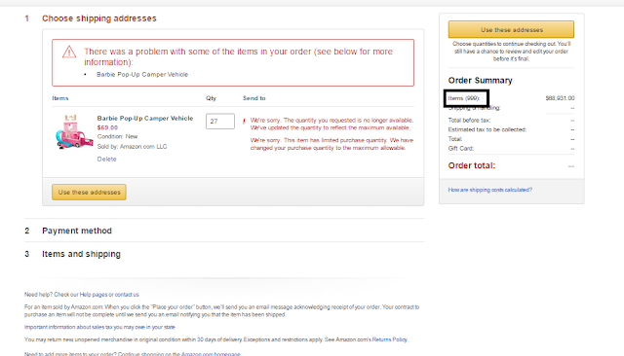Edit the quantity field showing 27
624x356 pixels.
click(x=220, y=121)
